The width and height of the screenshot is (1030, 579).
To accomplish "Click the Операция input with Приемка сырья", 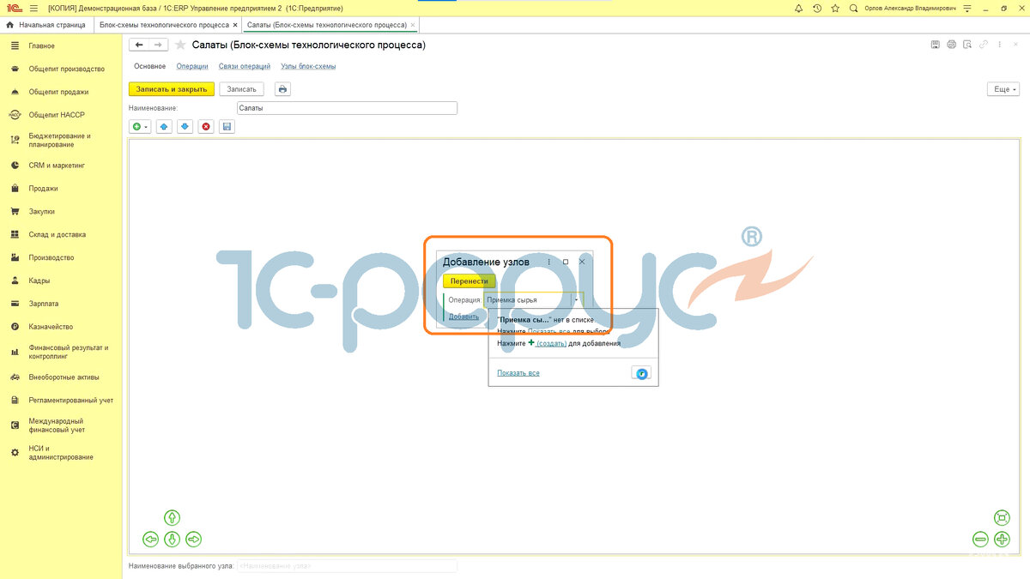I will click(528, 300).
